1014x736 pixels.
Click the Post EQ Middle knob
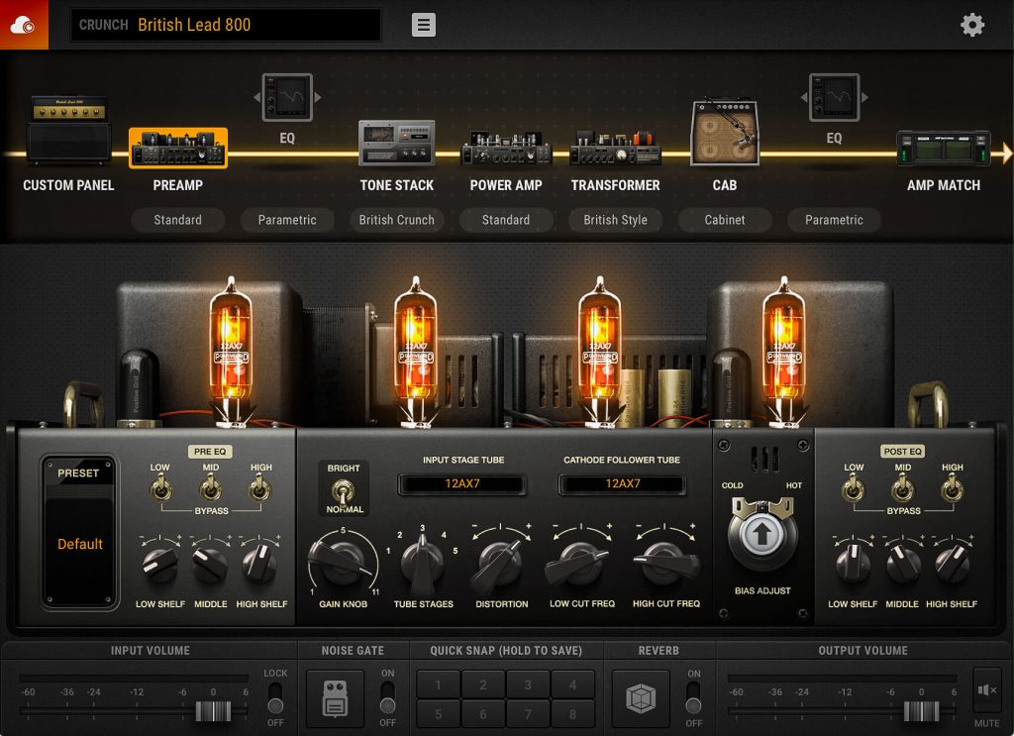[902, 564]
